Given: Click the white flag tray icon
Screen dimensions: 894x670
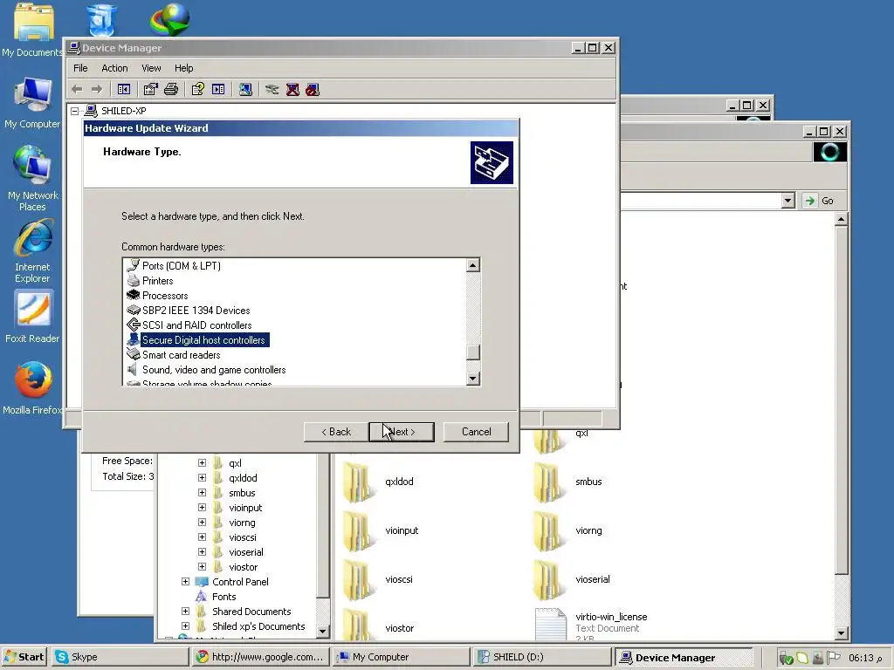Looking at the screenshot, I should pyautogui.click(x=833, y=658).
